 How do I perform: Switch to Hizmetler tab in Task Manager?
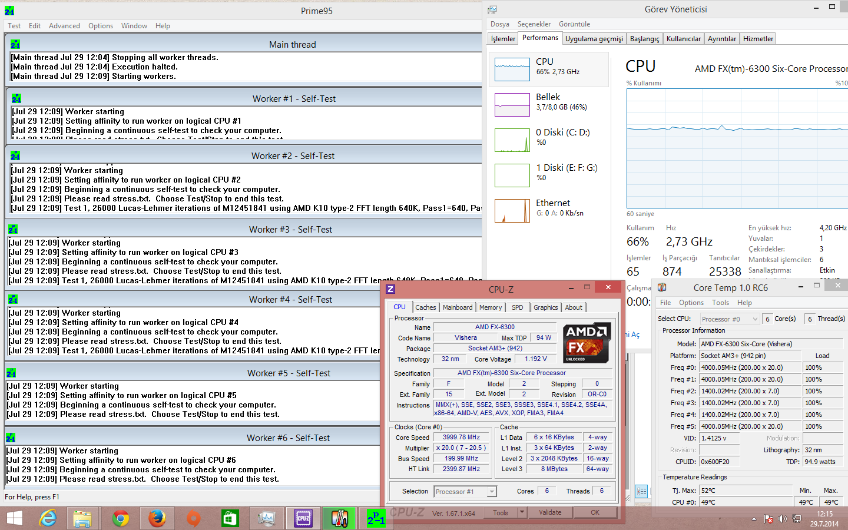pyautogui.click(x=758, y=39)
